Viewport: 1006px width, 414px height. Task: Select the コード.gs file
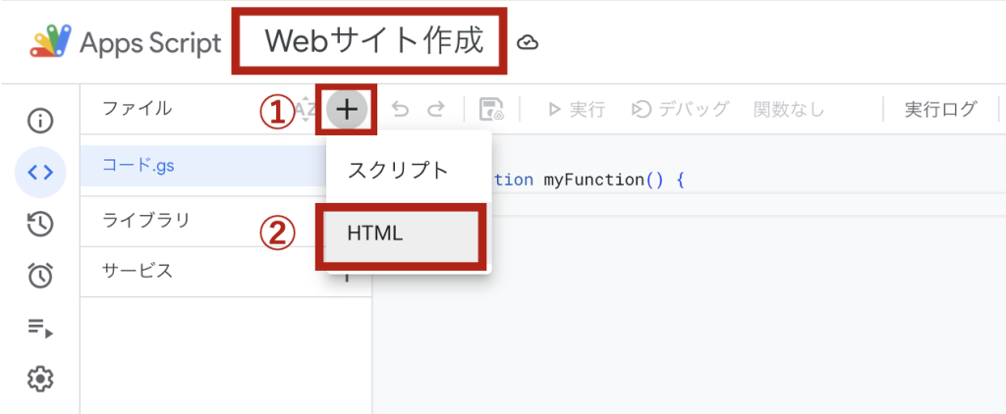point(203,166)
